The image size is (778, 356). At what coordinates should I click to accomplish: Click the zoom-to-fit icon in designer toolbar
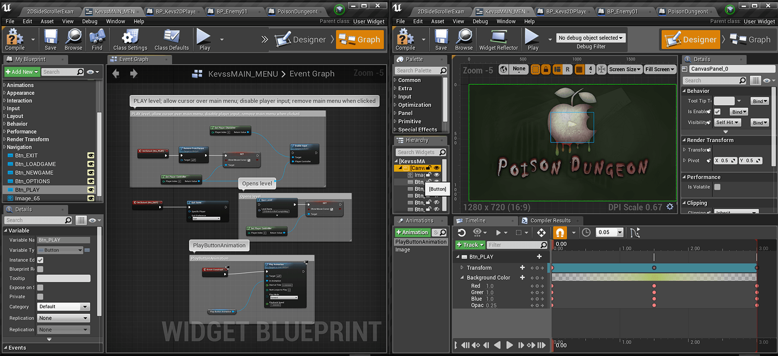tap(602, 69)
